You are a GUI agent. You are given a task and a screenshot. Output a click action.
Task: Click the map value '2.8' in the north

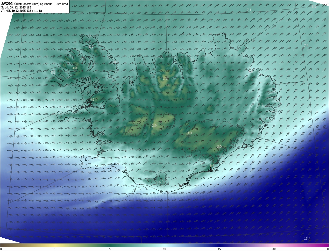pyautogui.click(x=165, y=78)
